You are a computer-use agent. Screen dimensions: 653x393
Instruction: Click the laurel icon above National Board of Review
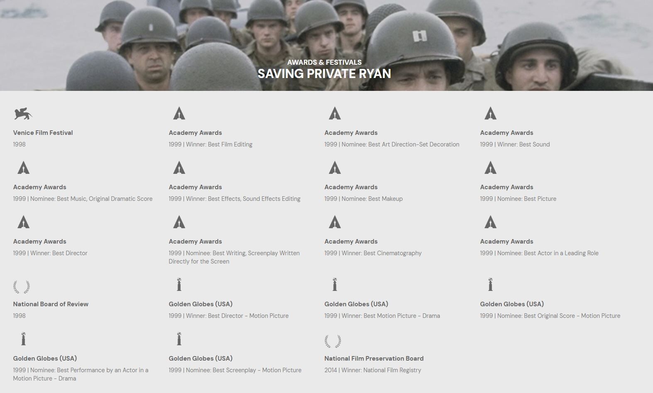coord(22,287)
